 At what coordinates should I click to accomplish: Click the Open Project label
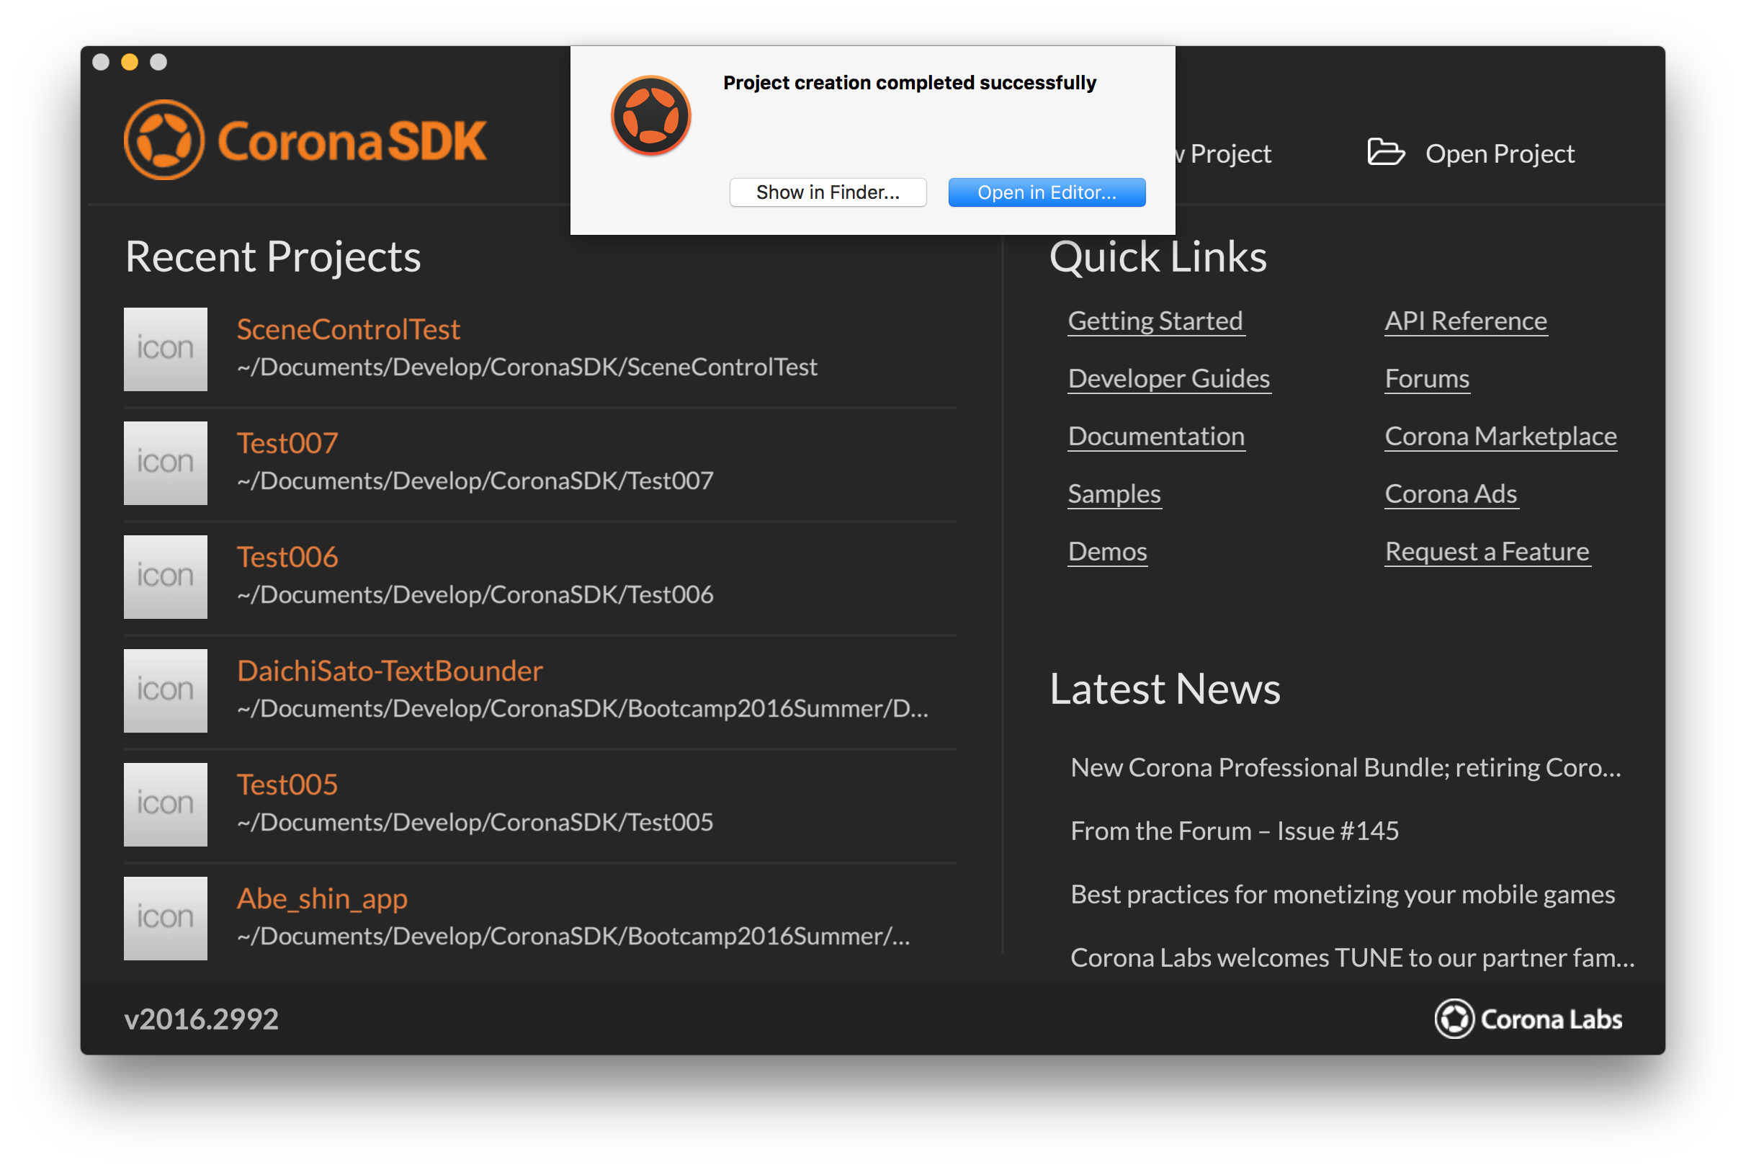pos(1499,153)
